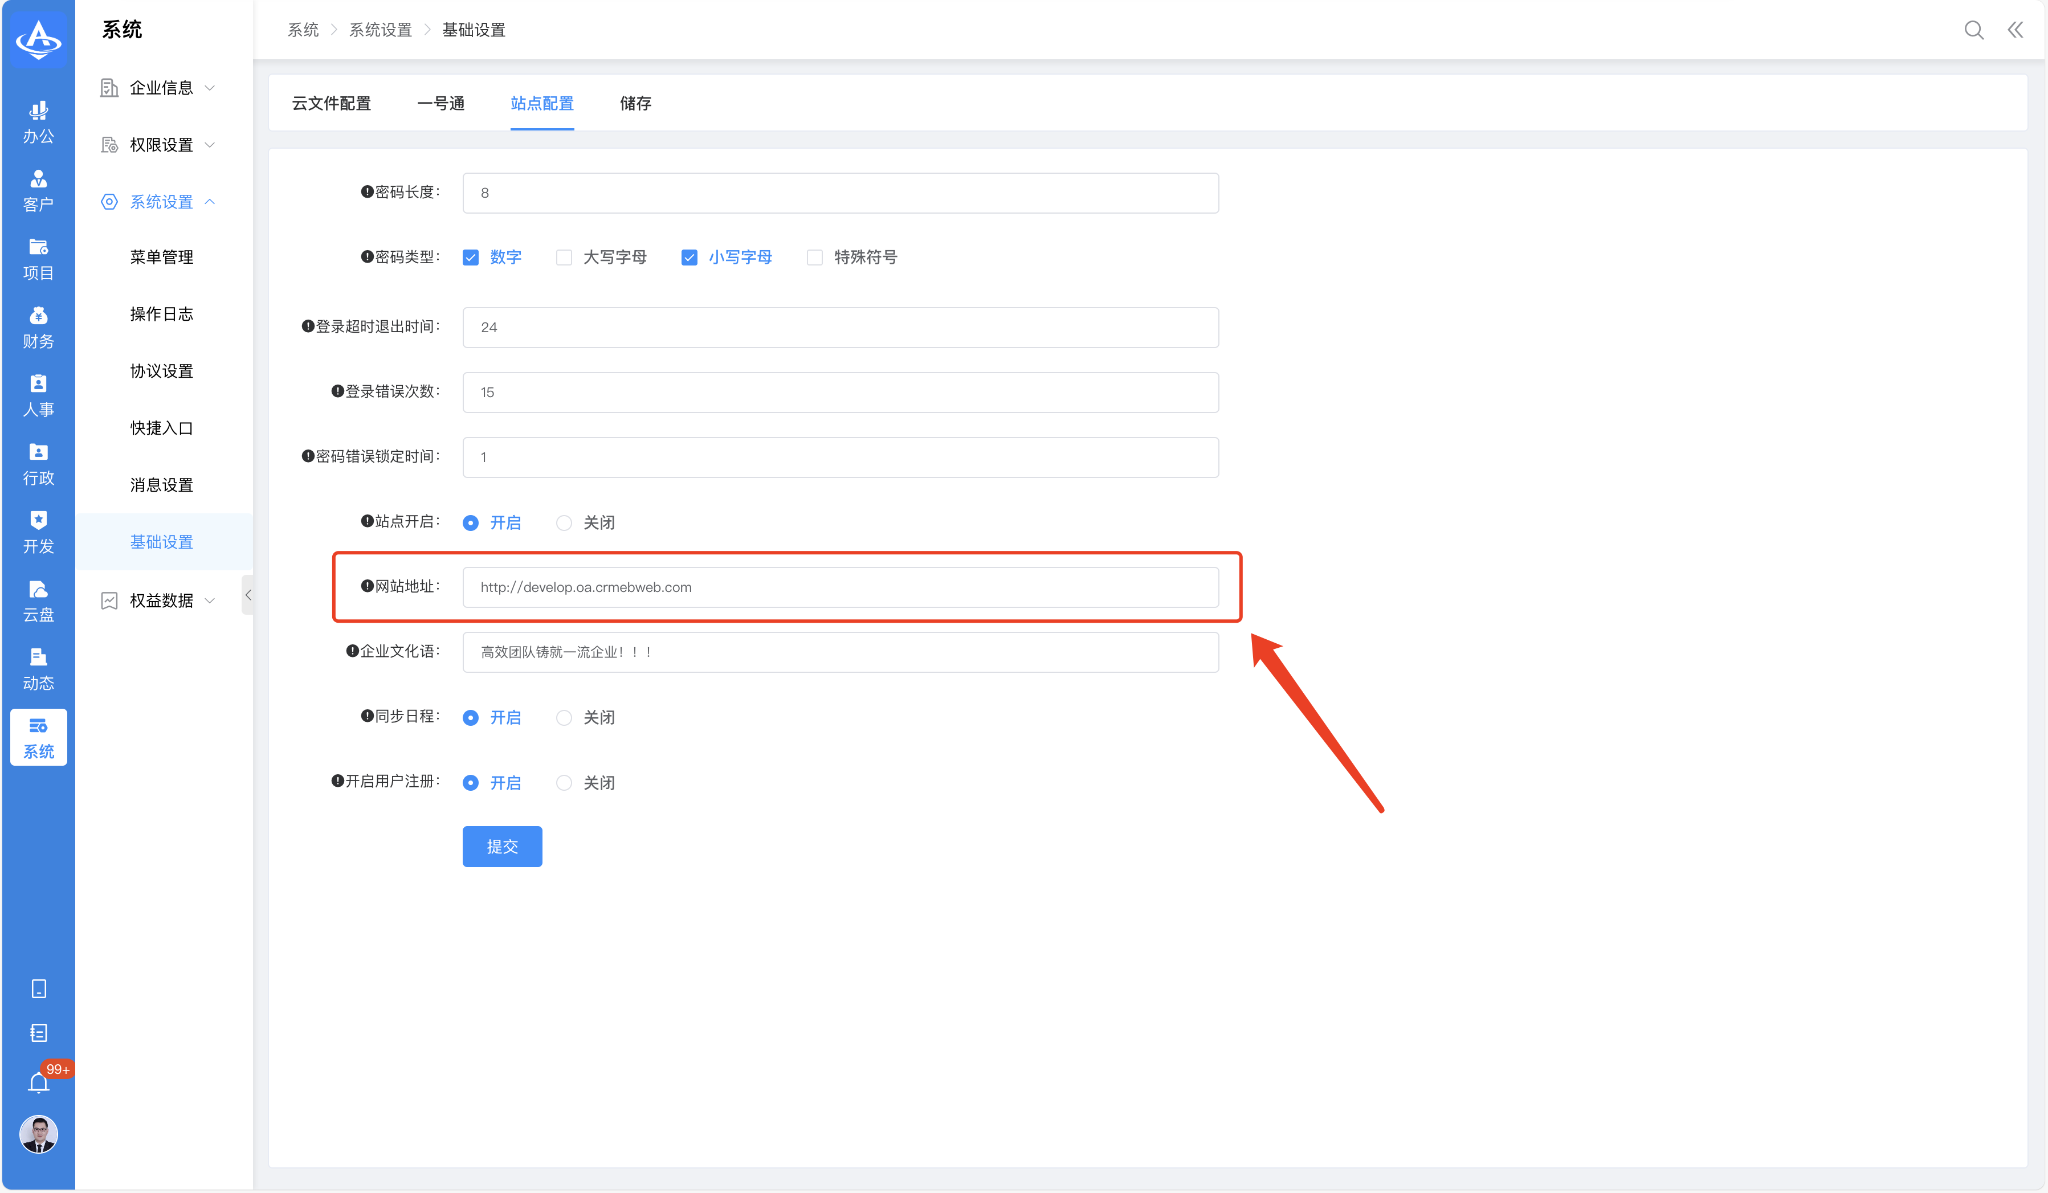Enable the 特殊符号 checkbox
2048x1193 pixels.
click(x=814, y=258)
